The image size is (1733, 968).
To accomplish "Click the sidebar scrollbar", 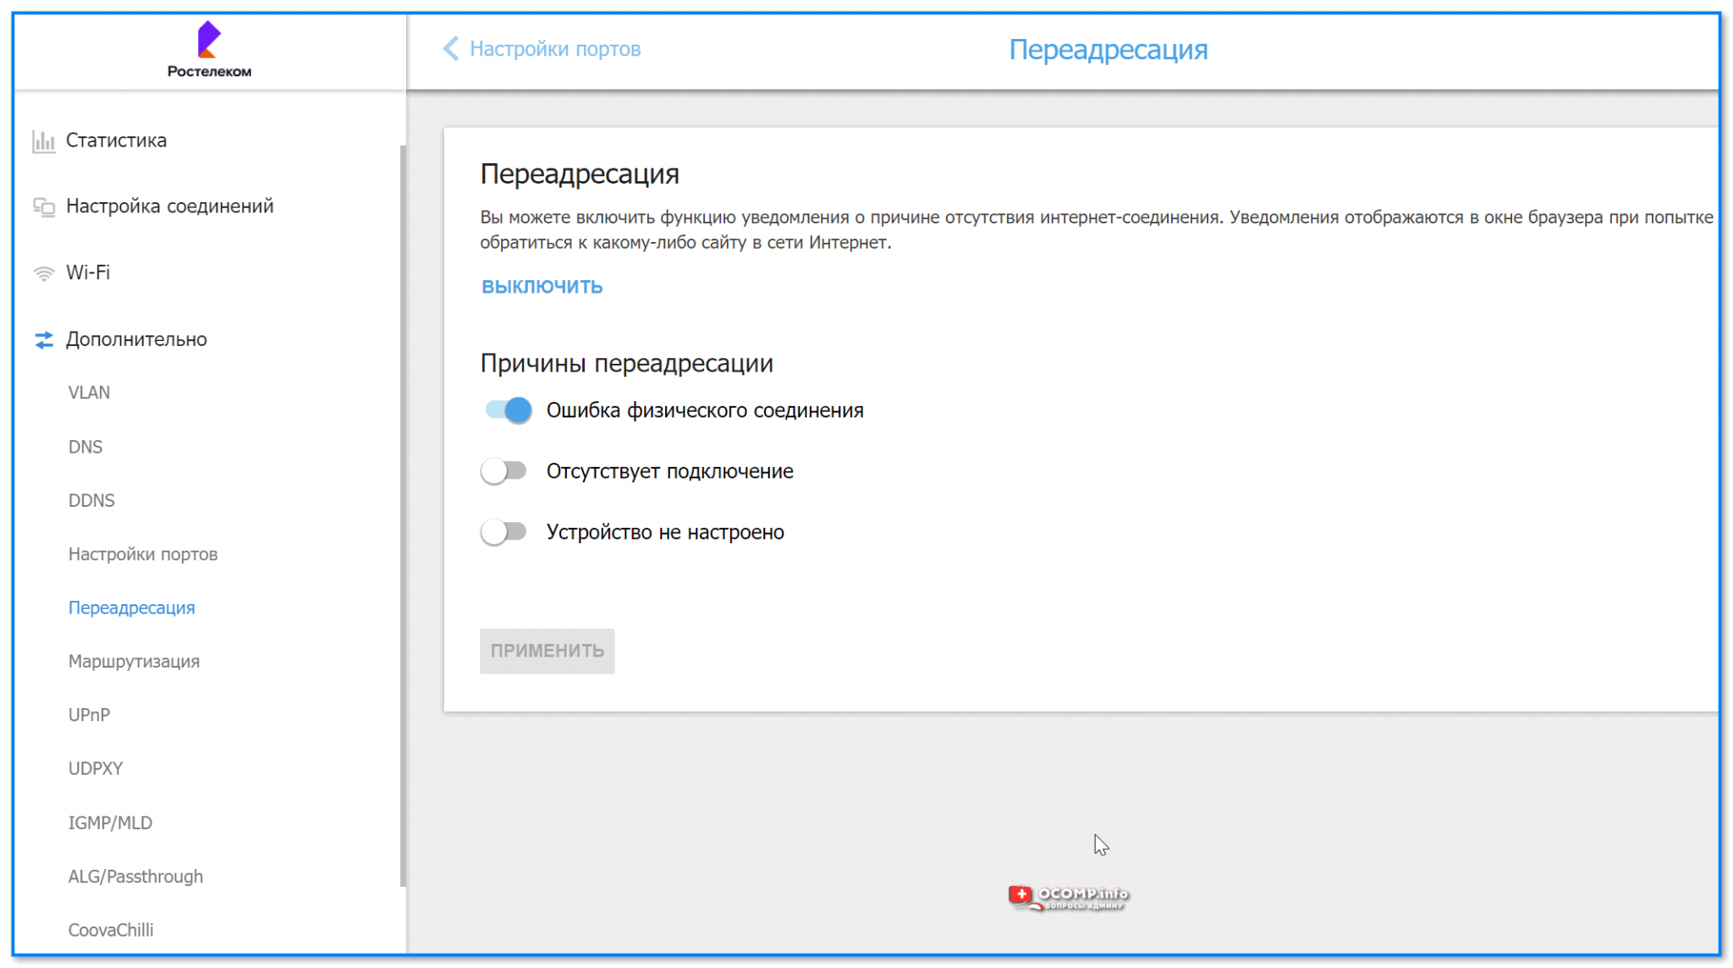I will coord(403,516).
